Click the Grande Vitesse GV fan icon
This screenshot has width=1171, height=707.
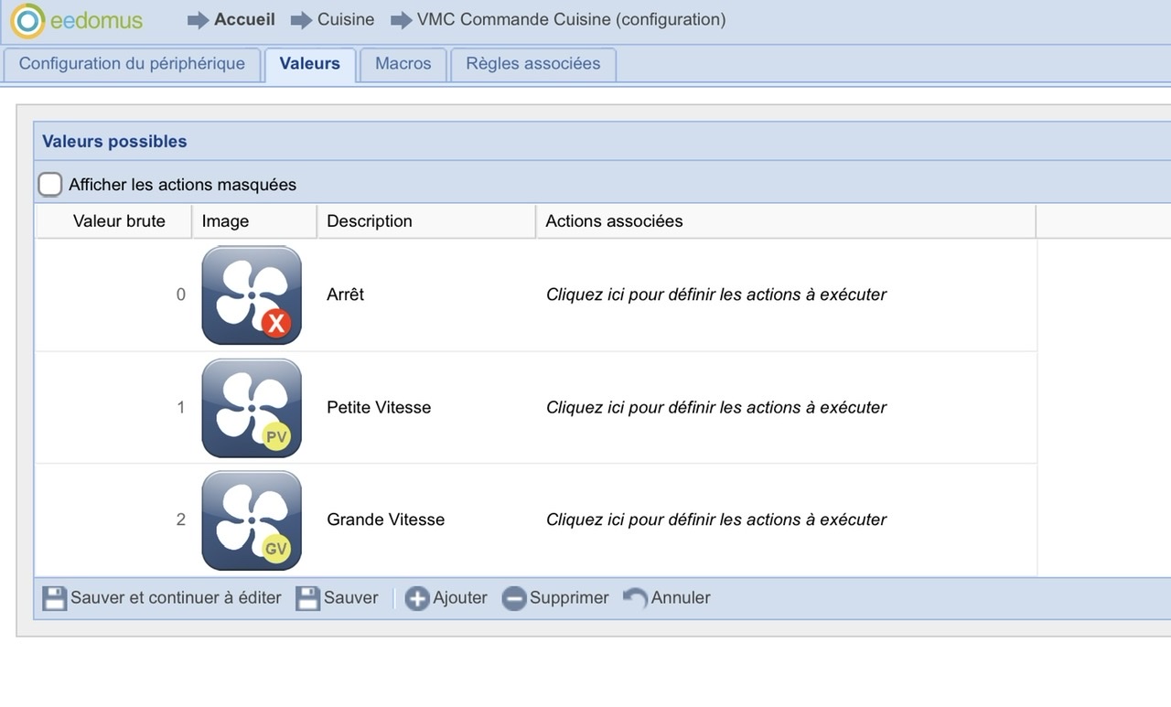(252, 520)
